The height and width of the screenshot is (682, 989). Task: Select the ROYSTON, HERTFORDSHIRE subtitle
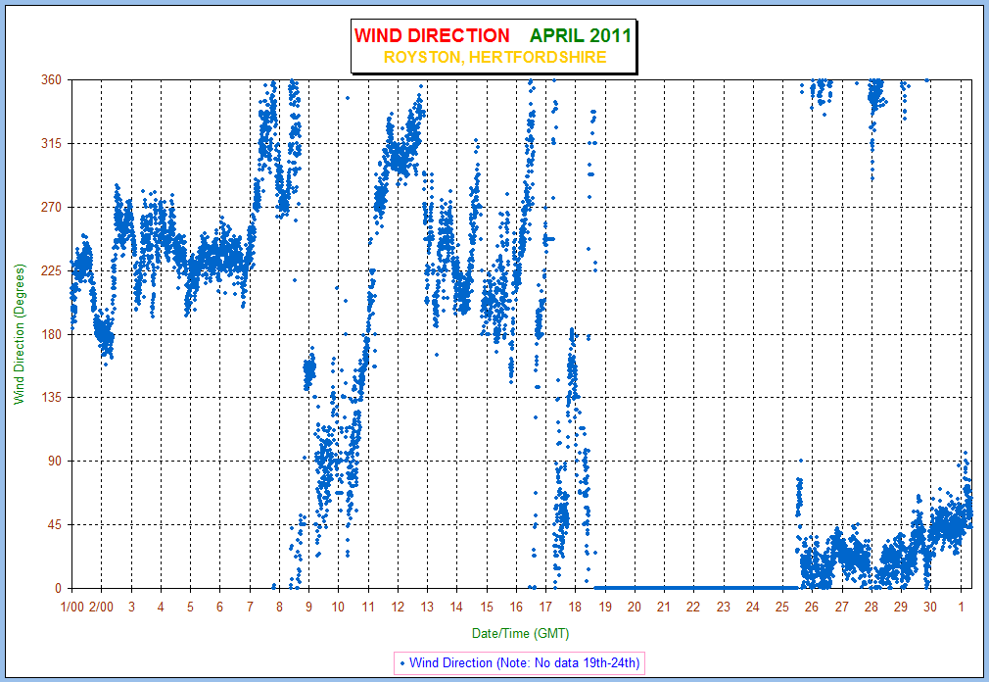click(x=494, y=58)
